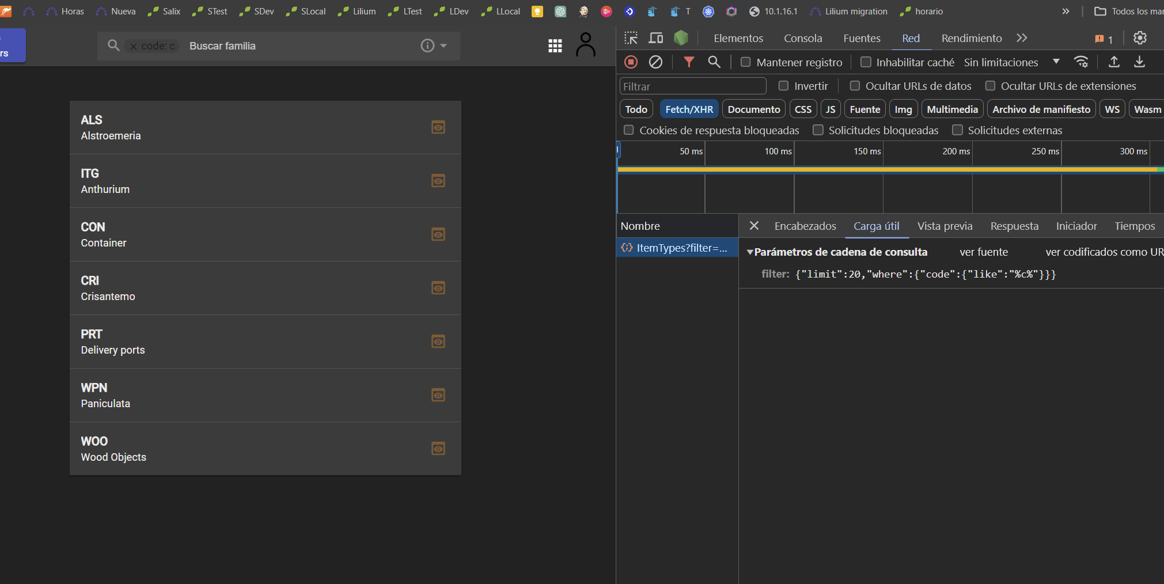Open network search magnifier in DevTools
The height and width of the screenshot is (584, 1164).
click(714, 62)
